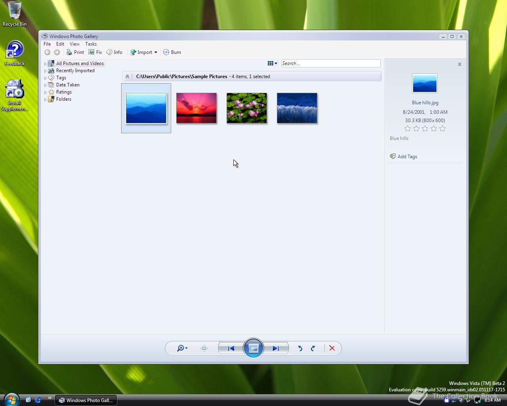This screenshot has height=406, width=507.
Task: Show the Info pane button
Action: tap(114, 52)
